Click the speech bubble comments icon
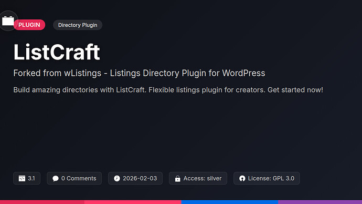The height and width of the screenshot is (204, 362). coord(56,178)
